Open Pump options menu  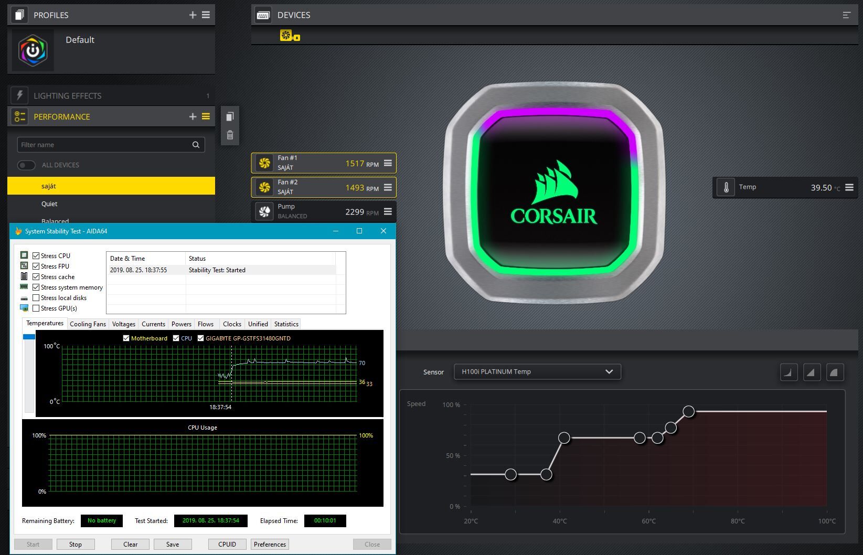388,211
